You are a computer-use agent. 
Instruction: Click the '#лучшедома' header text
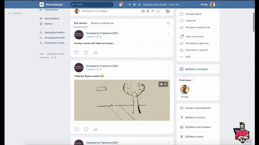(54, 4)
